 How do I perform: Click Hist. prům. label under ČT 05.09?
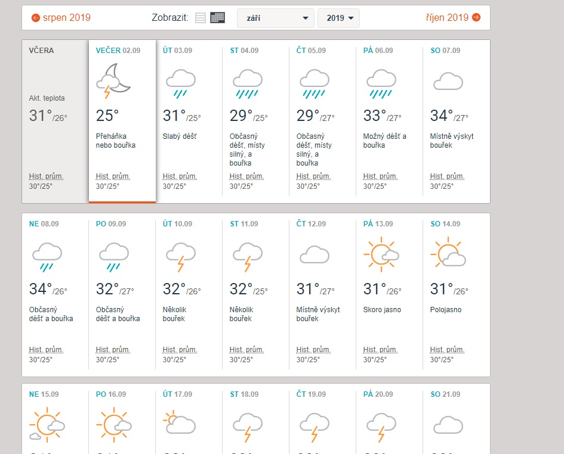[x=313, y=176]
